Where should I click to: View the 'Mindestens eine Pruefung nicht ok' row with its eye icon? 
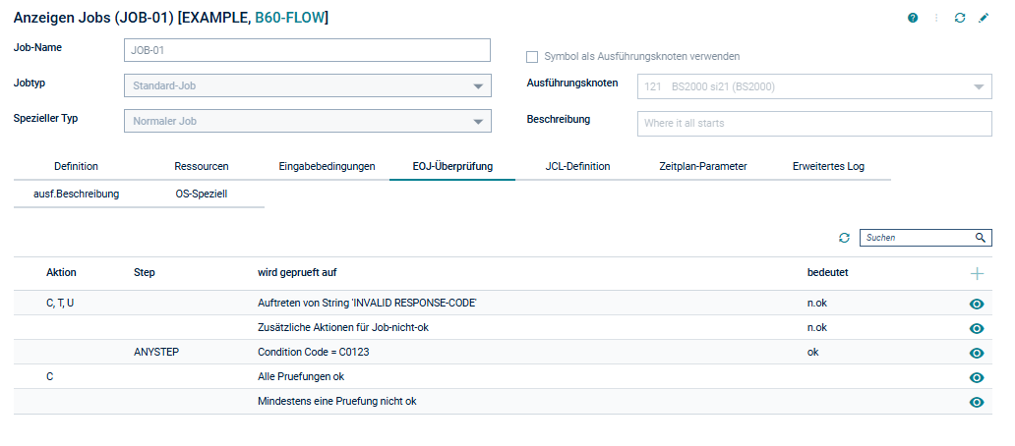coord(977,402)
